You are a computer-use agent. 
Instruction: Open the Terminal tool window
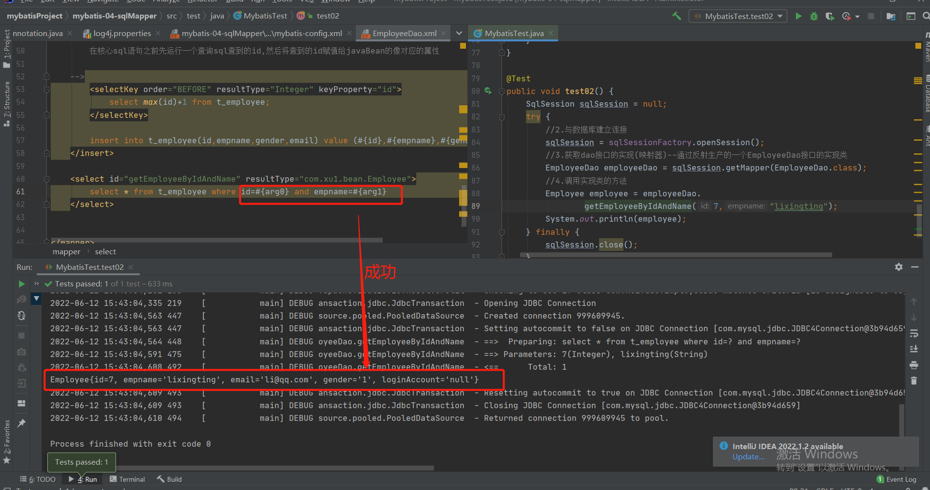(x=127, y=479)
